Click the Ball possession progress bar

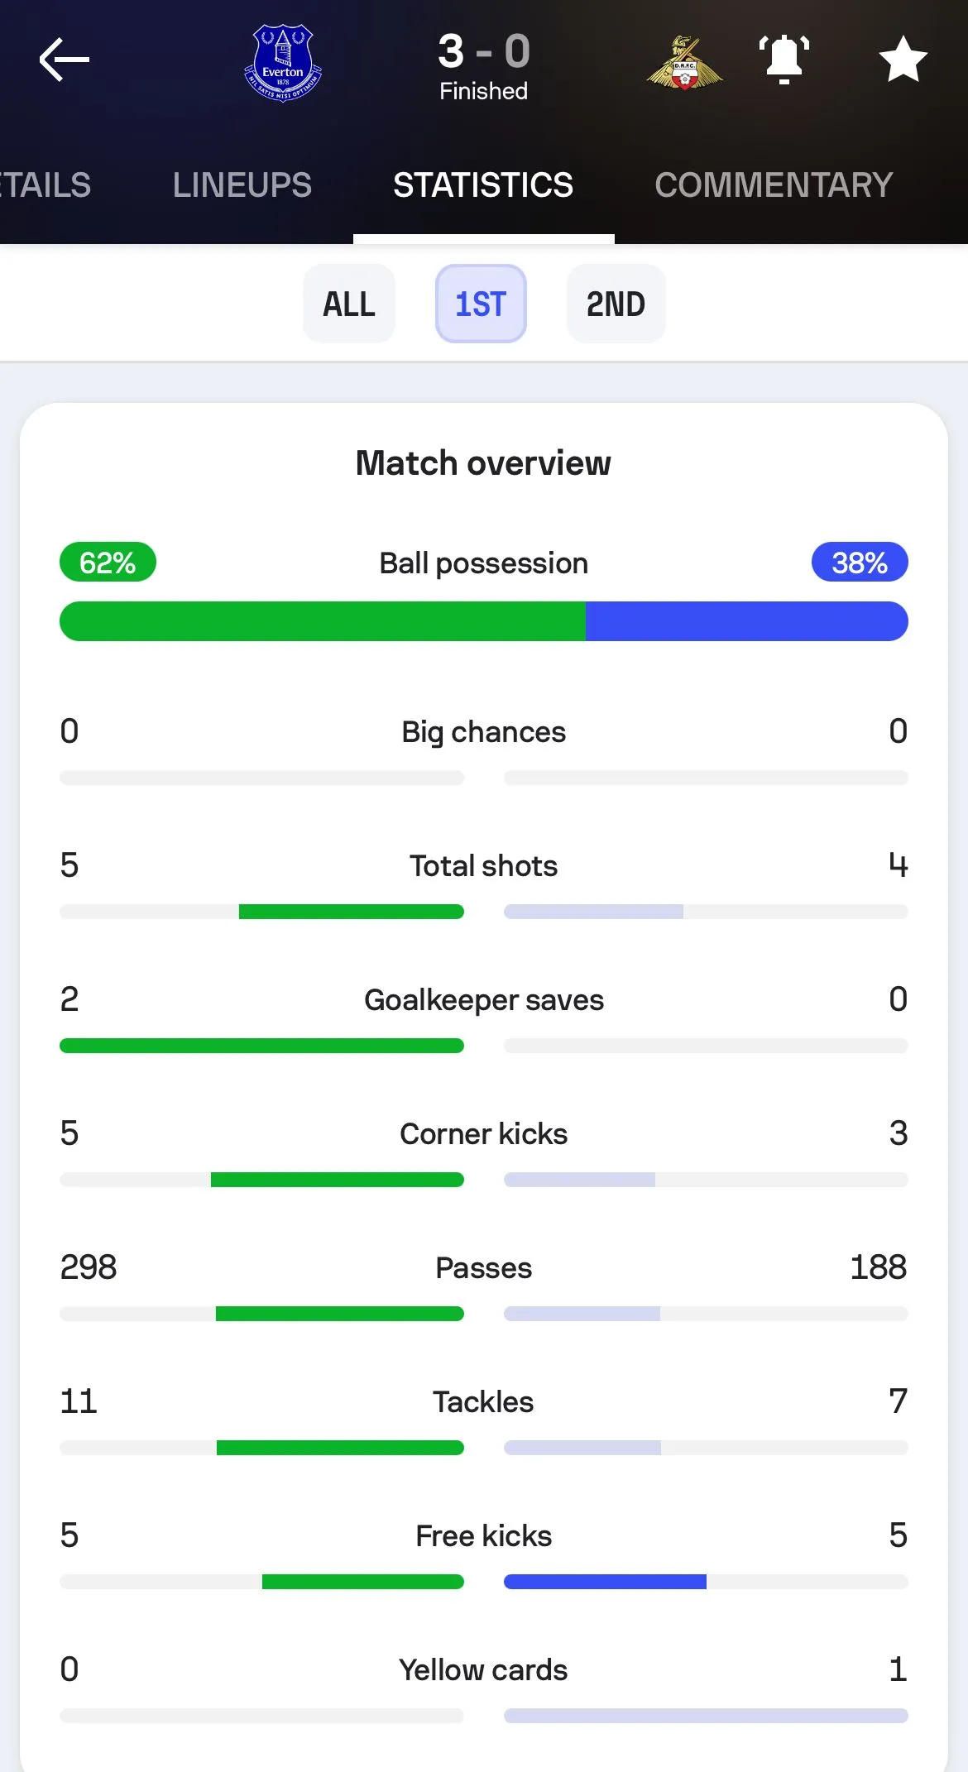(484, 621)
